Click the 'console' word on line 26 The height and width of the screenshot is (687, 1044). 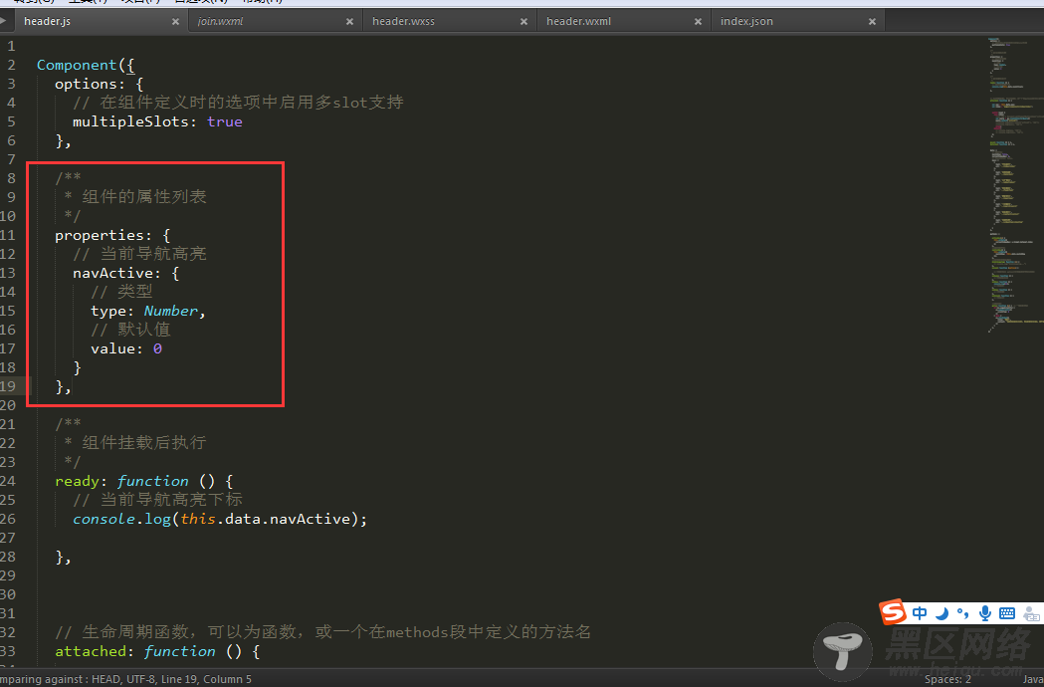pos(104,519)
